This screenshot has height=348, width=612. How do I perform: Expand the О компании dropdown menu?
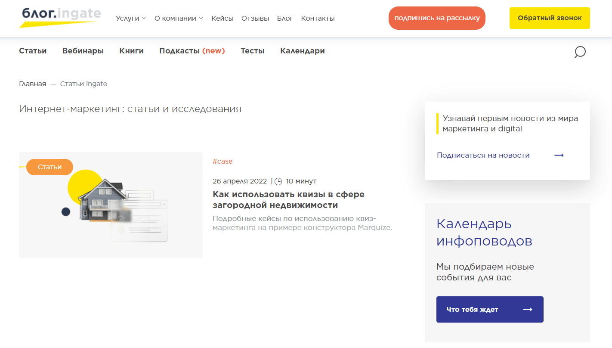pos(178,18)
